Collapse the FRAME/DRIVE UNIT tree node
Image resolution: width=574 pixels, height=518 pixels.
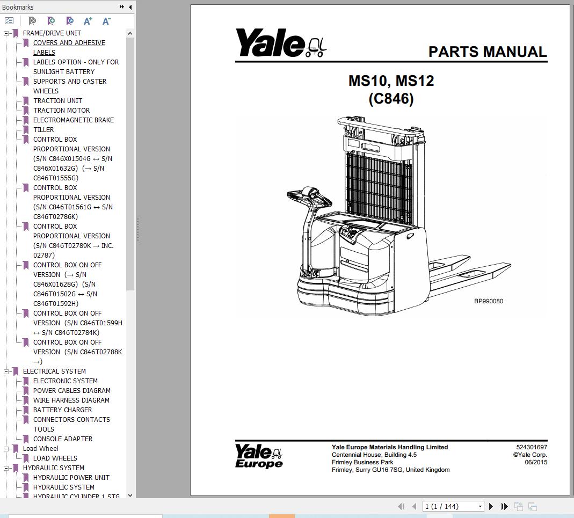(x=5, y=33)
